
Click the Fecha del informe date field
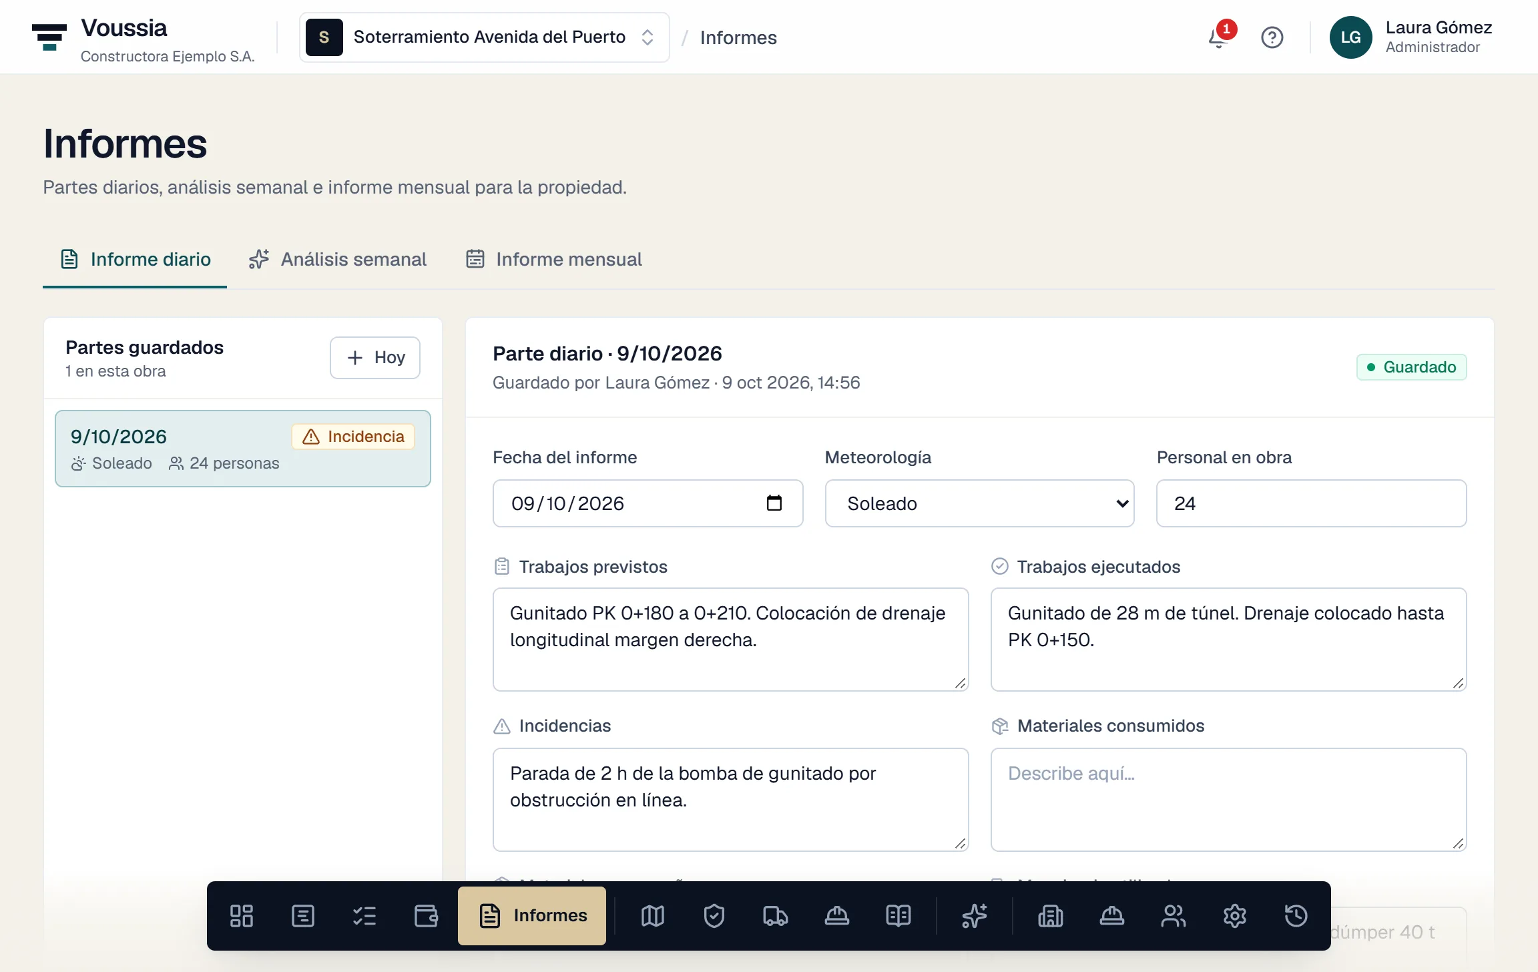click(648, 503)
